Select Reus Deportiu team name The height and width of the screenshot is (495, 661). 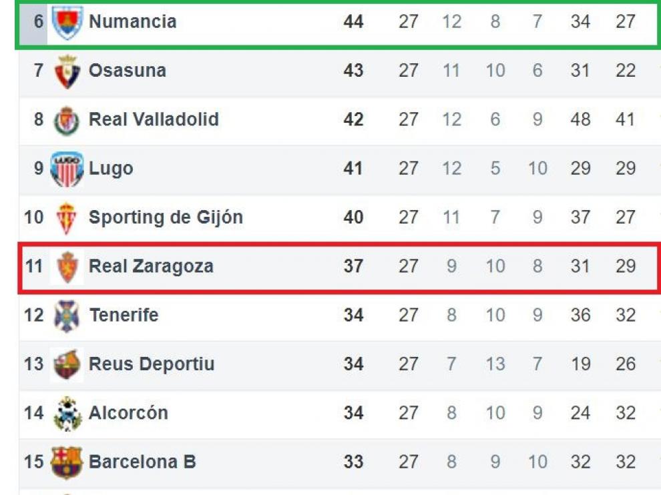click(x=152, y=364)
